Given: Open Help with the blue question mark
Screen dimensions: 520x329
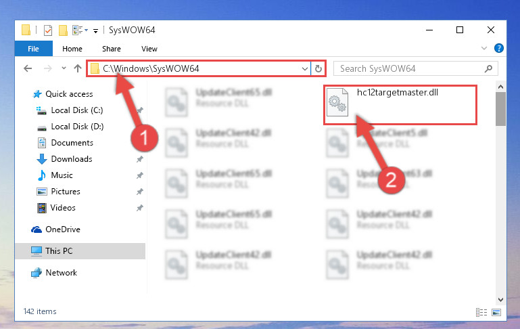Looking at the screenshot, I should pyautogui.click(x=499, y=49).
